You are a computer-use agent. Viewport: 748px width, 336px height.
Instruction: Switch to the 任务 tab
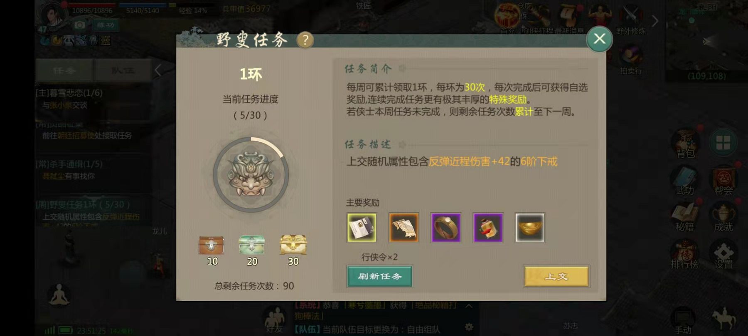(64, 71)
